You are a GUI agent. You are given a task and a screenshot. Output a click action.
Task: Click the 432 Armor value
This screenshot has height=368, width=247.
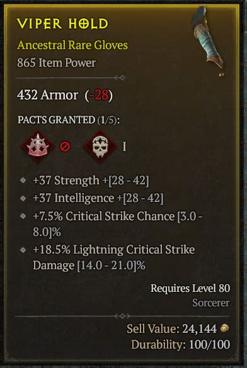(x=47, y=95)
